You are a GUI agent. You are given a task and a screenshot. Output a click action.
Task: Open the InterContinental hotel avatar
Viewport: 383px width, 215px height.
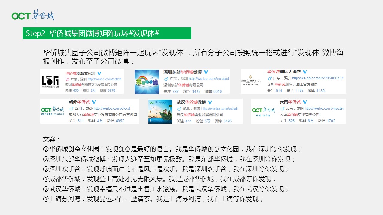point(251,81)
